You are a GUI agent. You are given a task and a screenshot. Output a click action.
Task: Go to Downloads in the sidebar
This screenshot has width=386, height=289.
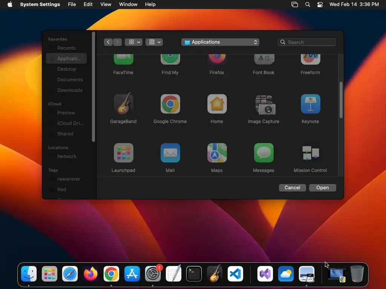coord(66,90)
